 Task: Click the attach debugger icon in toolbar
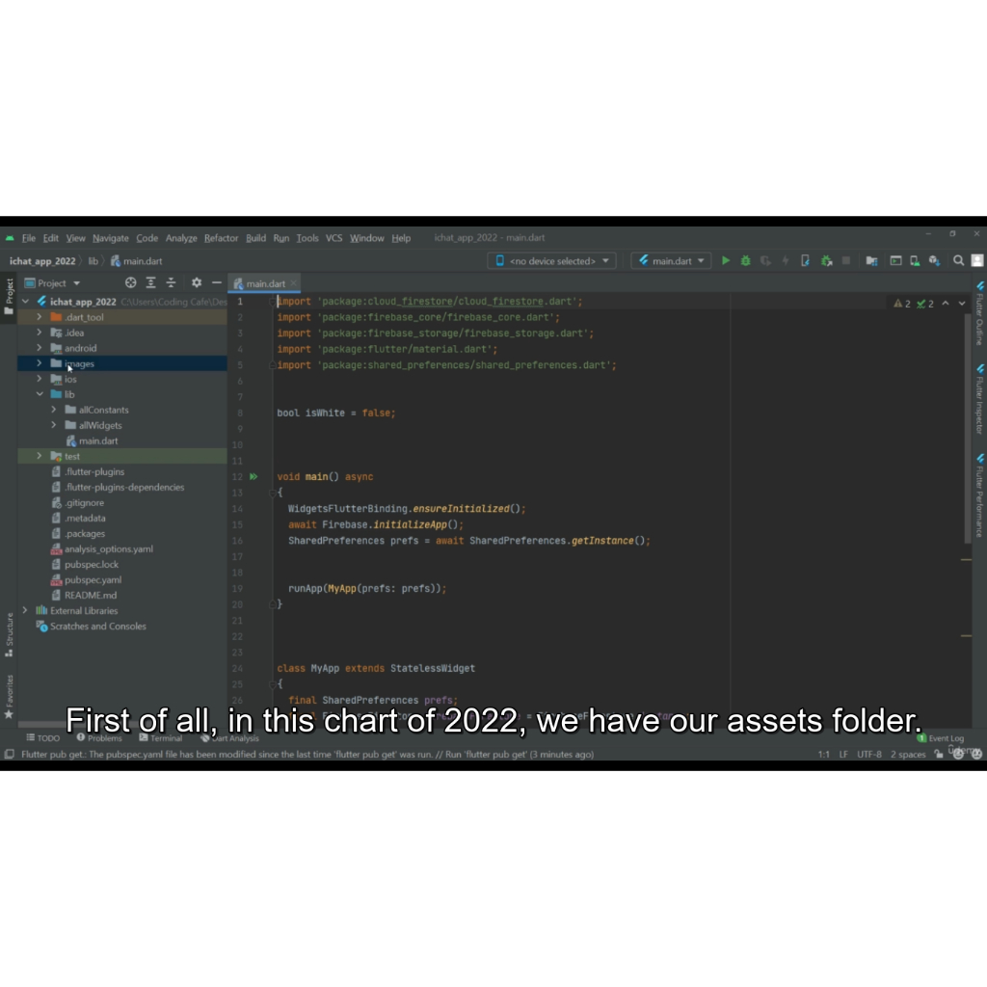tap(826, 260)
